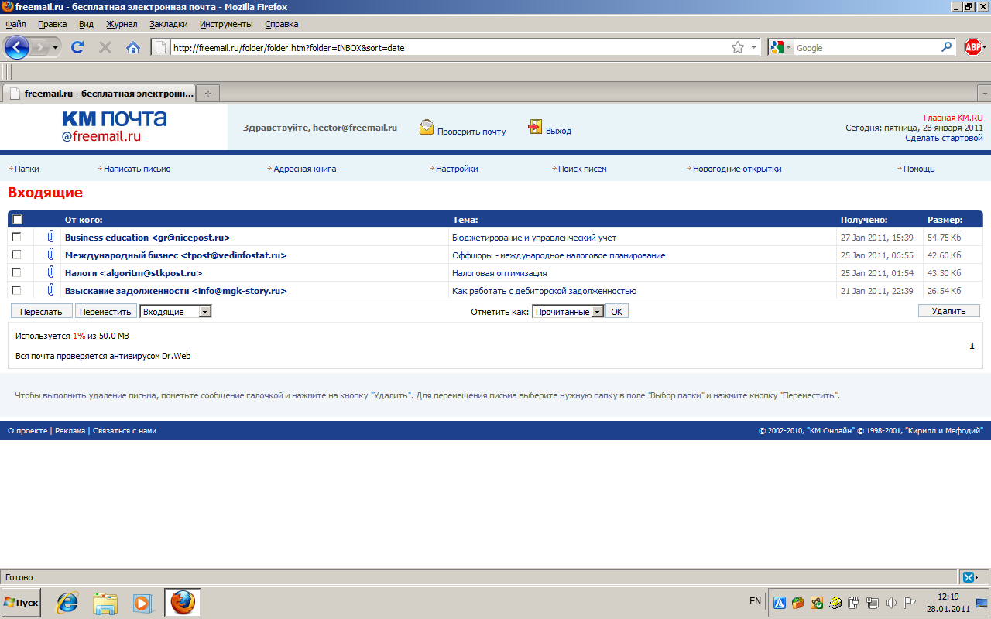
Task: Open the Журнал menu
Action: [122, 24]
